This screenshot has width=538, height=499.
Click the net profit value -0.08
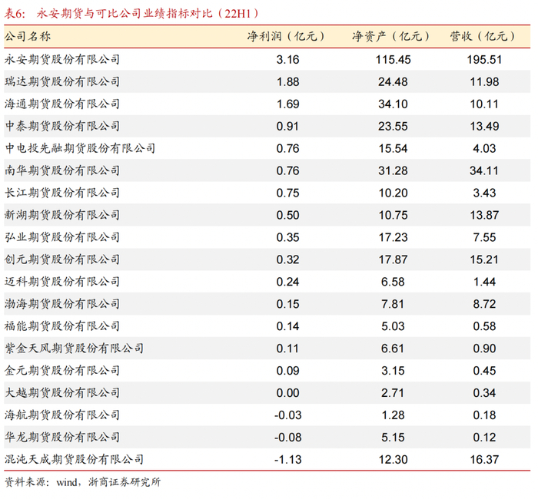288,438
